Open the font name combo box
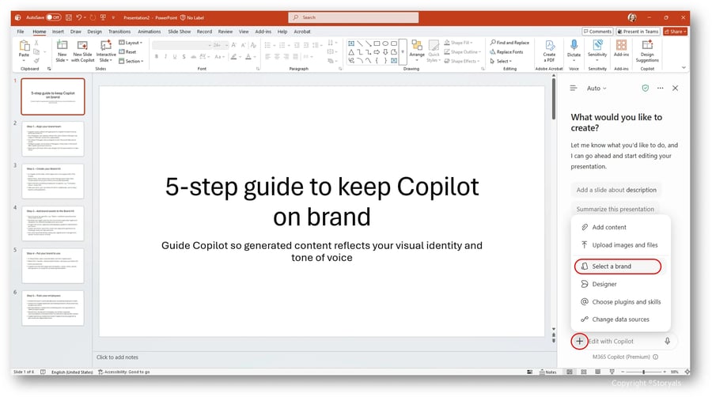Screen dimensions: 712x397 (x=182, y=45)
